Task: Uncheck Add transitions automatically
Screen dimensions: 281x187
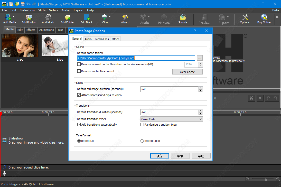Action: (79, 124)
